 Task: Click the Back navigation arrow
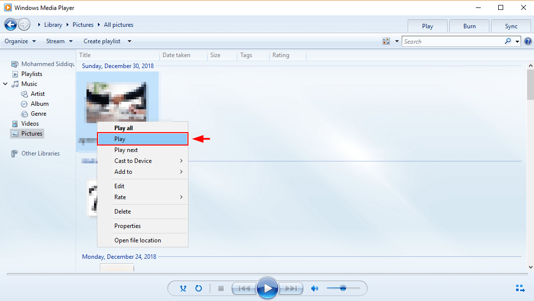10,24
